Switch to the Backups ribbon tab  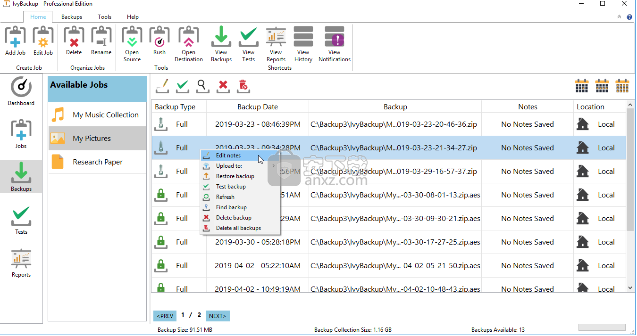tap(72, 17)
